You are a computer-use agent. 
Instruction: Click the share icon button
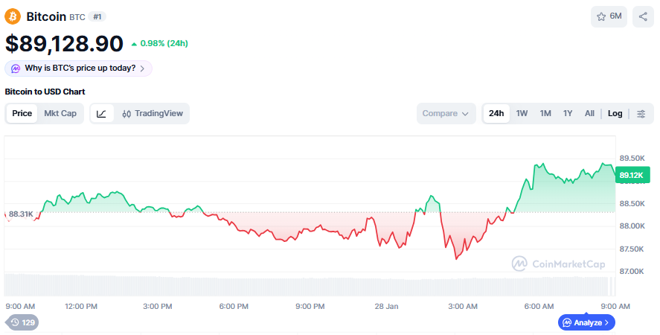[x=643, y=16]
